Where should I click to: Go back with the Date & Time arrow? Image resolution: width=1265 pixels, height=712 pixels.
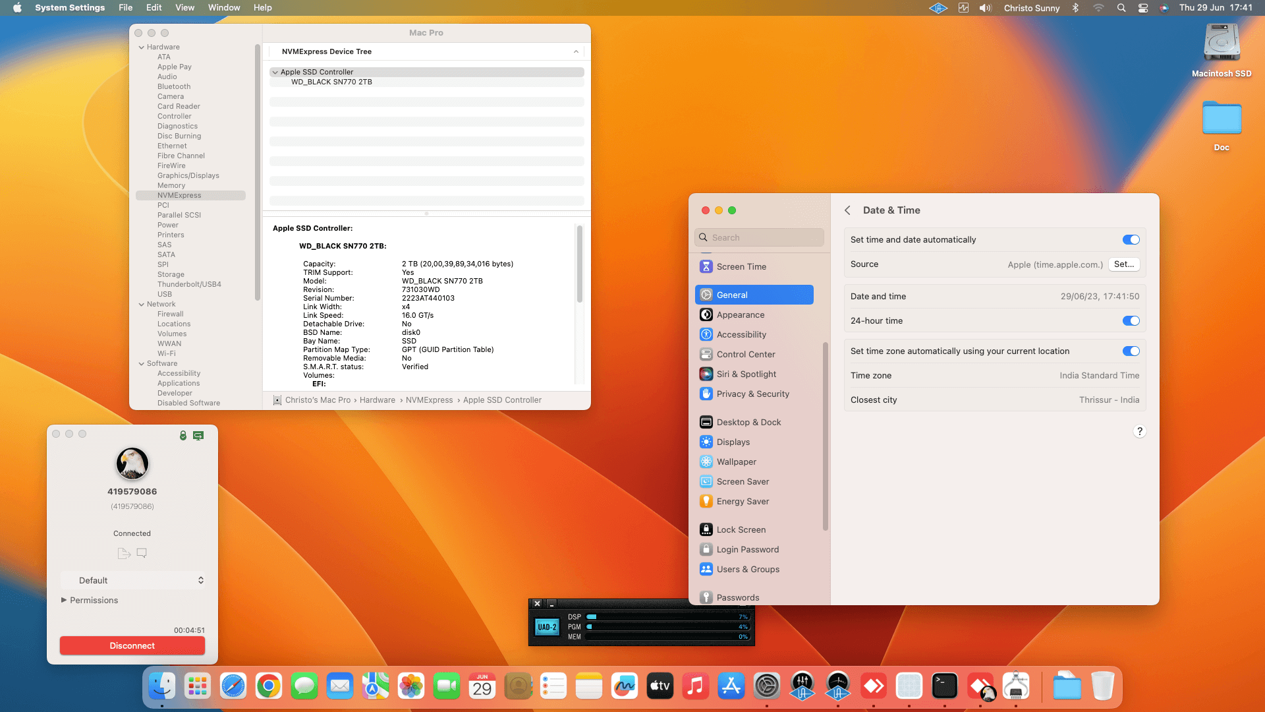coord(848,210)
